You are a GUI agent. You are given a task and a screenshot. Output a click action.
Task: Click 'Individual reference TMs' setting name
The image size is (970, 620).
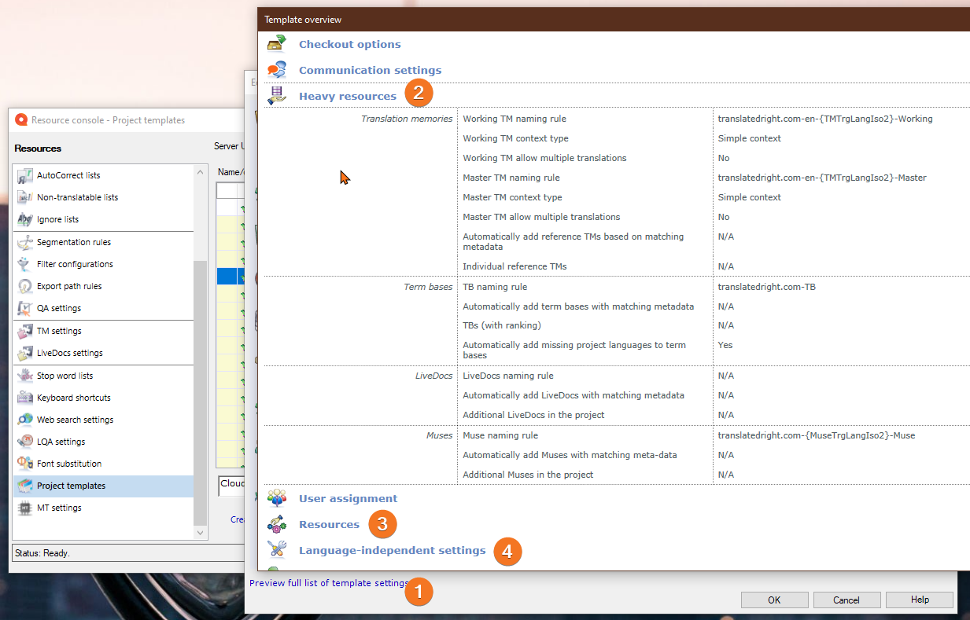[x=515, y=266]
